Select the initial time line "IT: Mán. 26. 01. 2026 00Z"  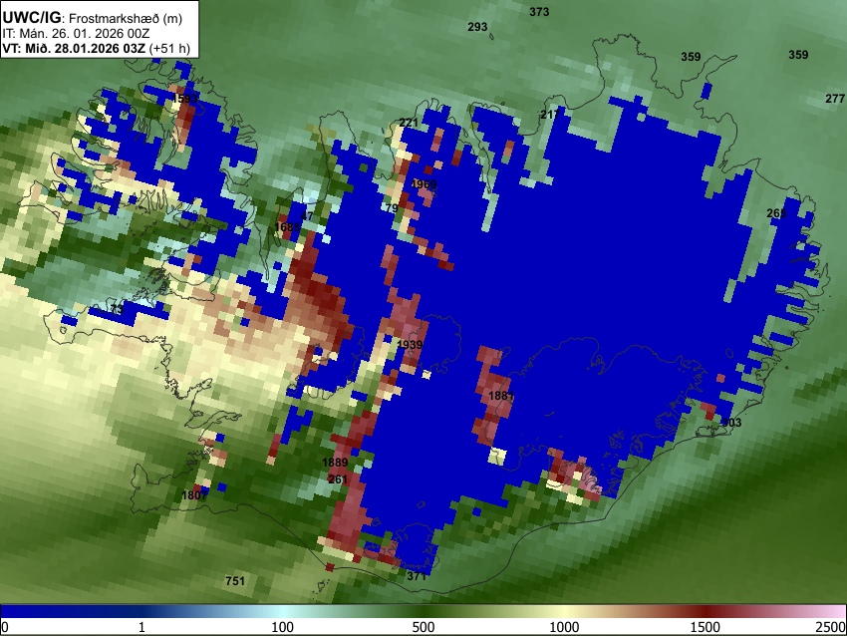76,34
